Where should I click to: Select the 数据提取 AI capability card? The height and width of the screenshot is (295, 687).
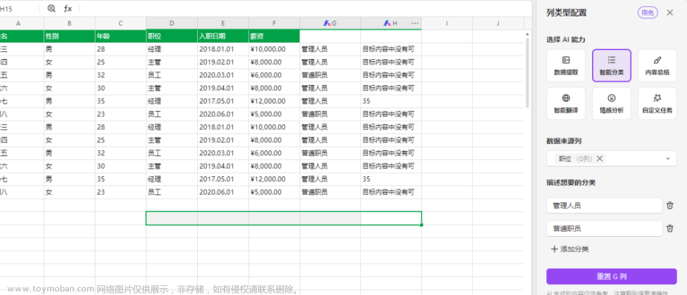click(x=566, y=66)
